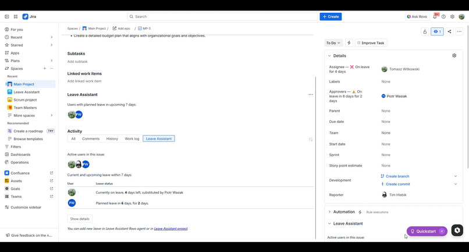Click the share icon

click(x=449, y=31)
